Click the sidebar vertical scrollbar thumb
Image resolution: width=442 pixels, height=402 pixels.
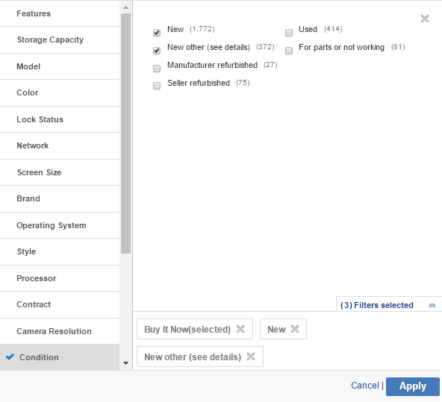125,134
